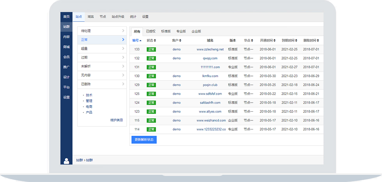Open the 维护类目 link
The height and width of the screenshot is (182, 382).
[x=117, y=120]
